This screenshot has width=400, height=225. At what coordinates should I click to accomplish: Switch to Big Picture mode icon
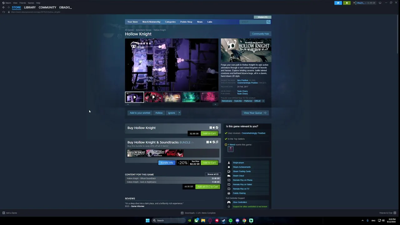click(x=380, y=3)
